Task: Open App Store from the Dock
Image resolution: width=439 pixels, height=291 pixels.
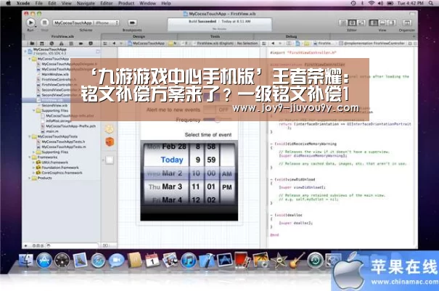Action: pos(44,261)
